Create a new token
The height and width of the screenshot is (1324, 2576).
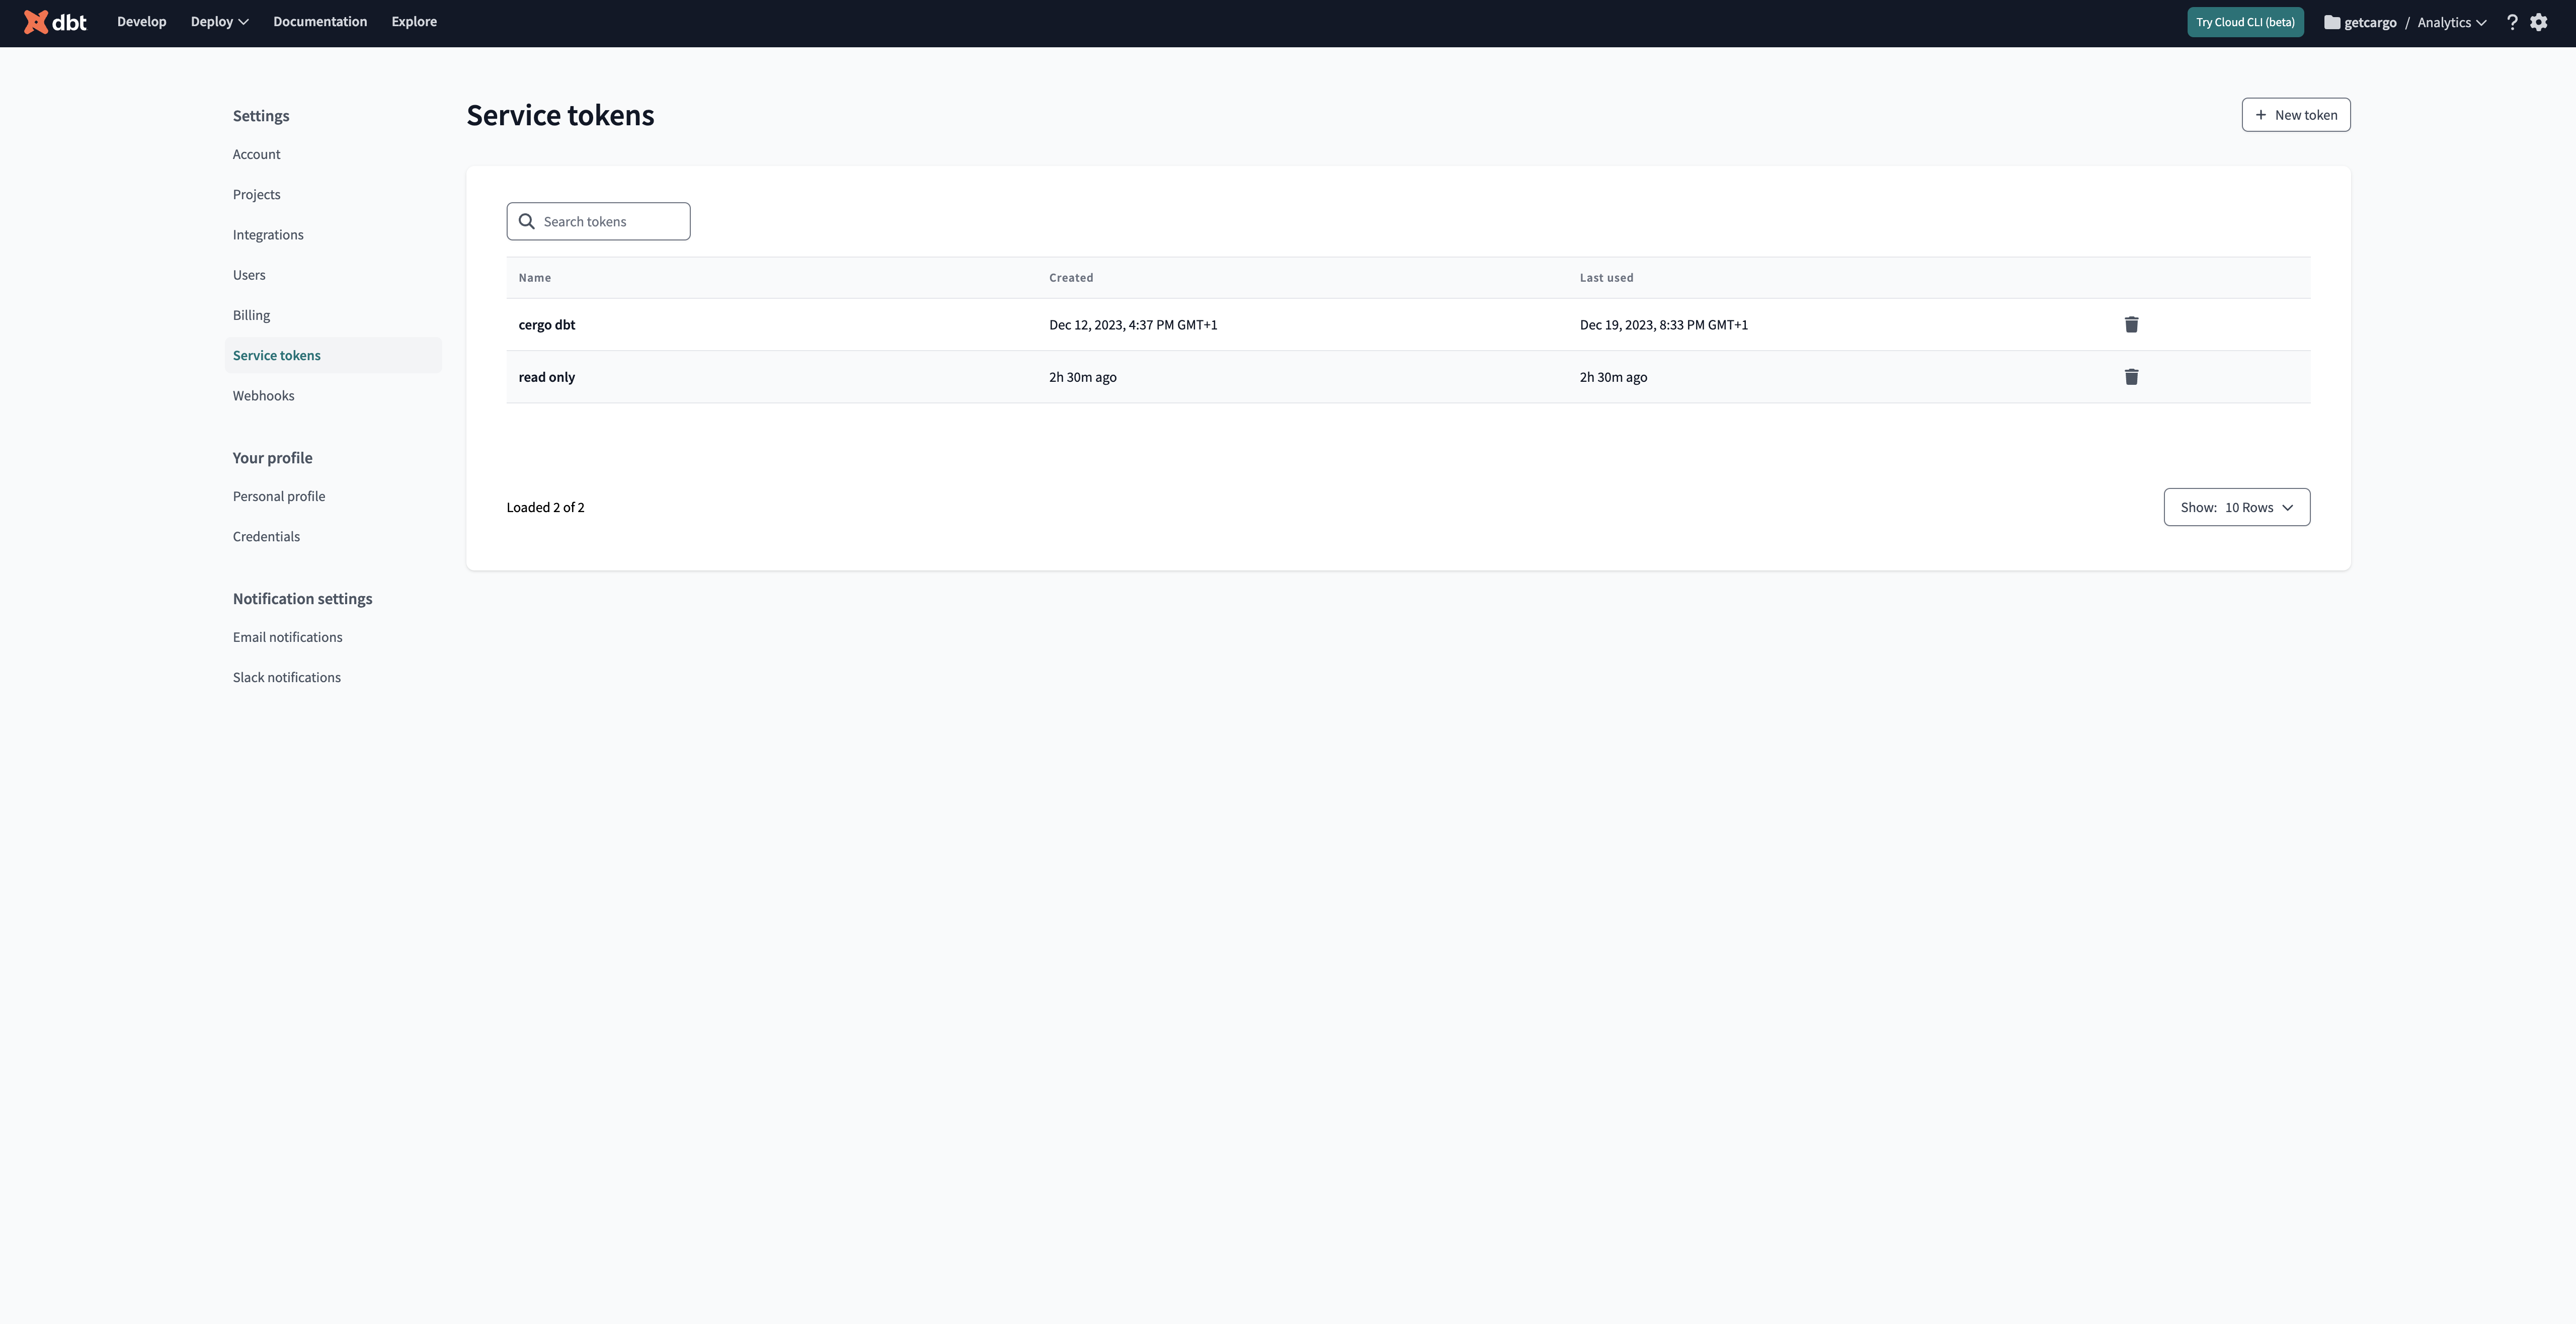pyautogui.click(x=2295, y=115)
